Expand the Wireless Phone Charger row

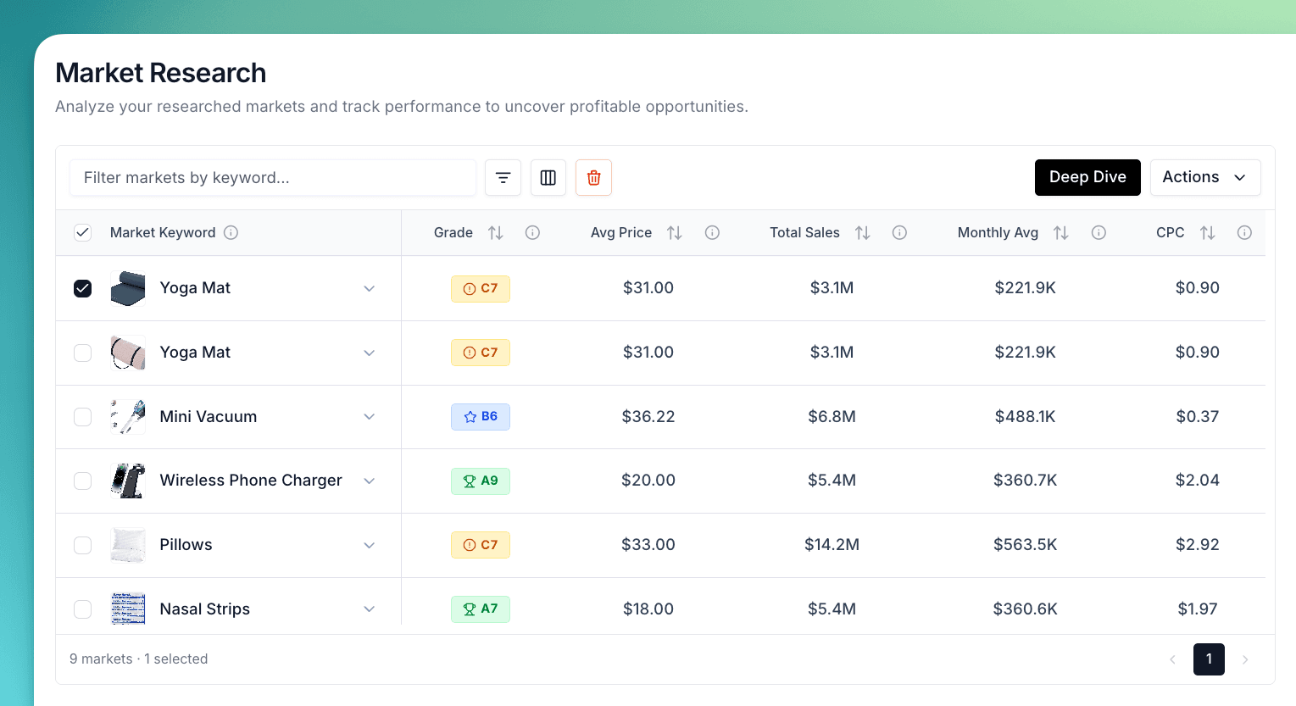pyautogui.click(x=369, y=481)
